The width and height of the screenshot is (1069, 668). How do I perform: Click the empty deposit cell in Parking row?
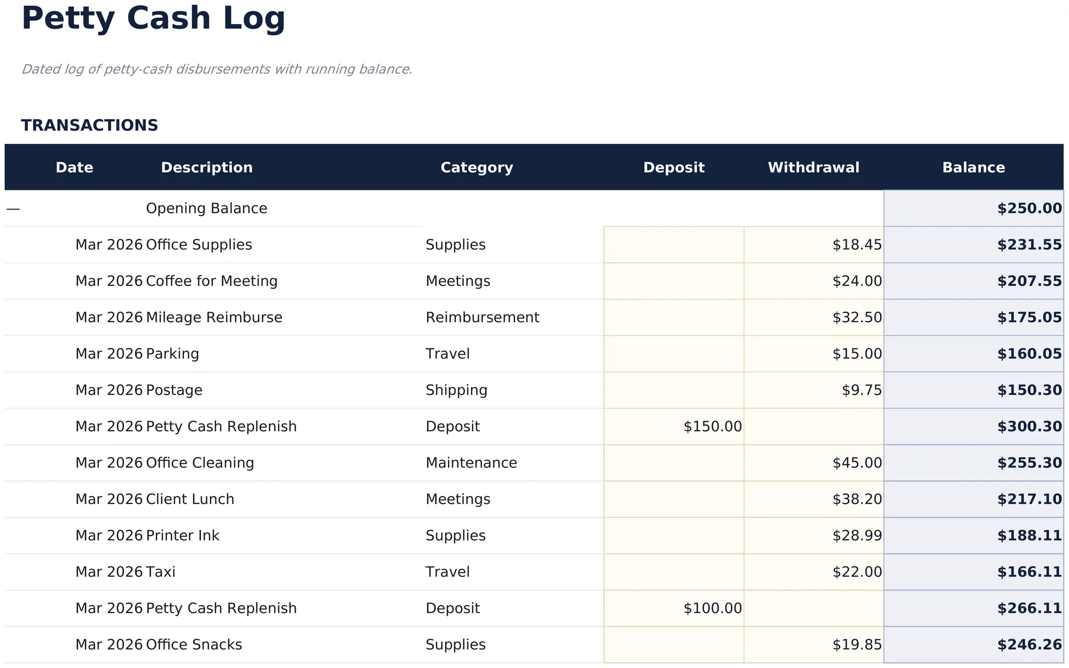pyautogui.click(x=674, y=354)
